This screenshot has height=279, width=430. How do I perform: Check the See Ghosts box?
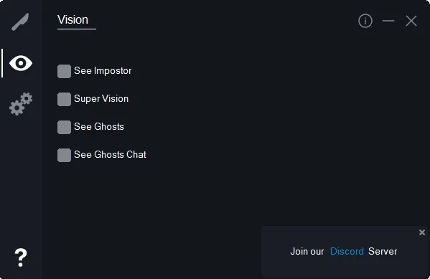tap(64, 127)
